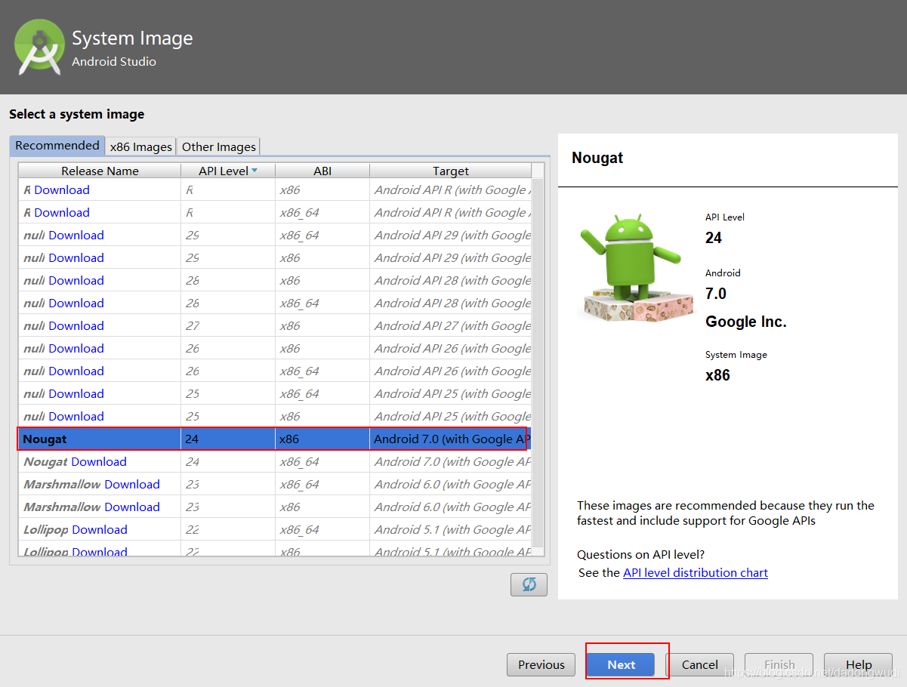Screen dimensions: 907x687
Task: Click the Android Studio logo in header
Action: click(x=39, y=47)
